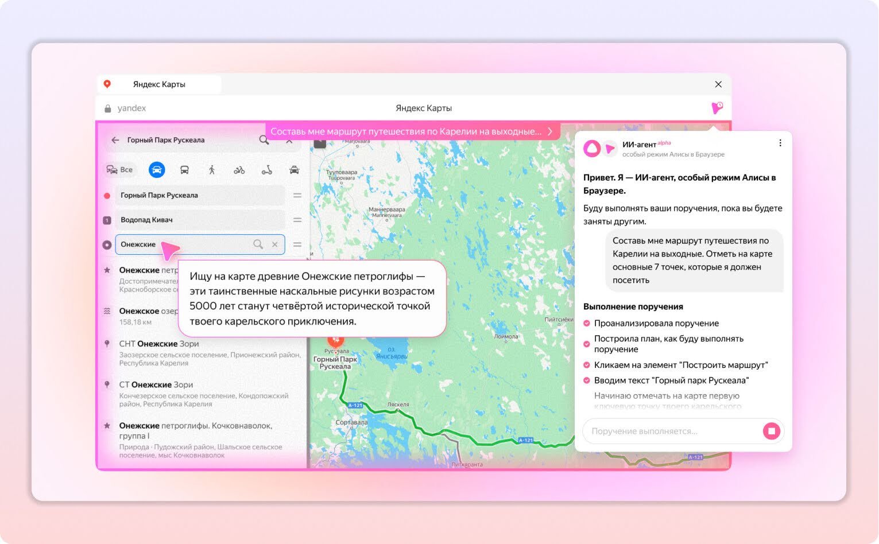This screenshot has width=879, height=544.
Task: Click the red start marker beside Горный Парк Рускеала
Action: pos(107,196)
